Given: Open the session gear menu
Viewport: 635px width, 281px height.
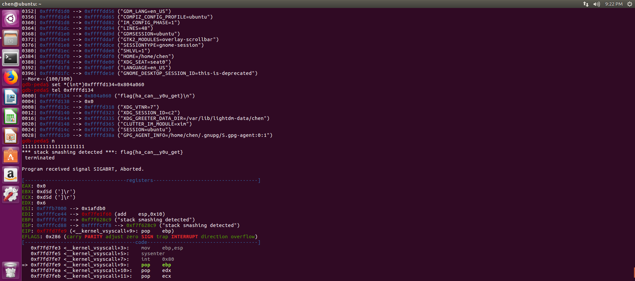Looking at the screenshot, I should pos(629,4).
